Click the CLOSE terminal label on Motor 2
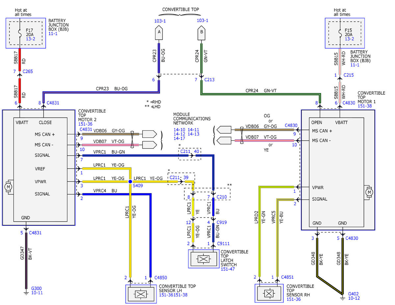The image size is (395, 305). [45, 122]
